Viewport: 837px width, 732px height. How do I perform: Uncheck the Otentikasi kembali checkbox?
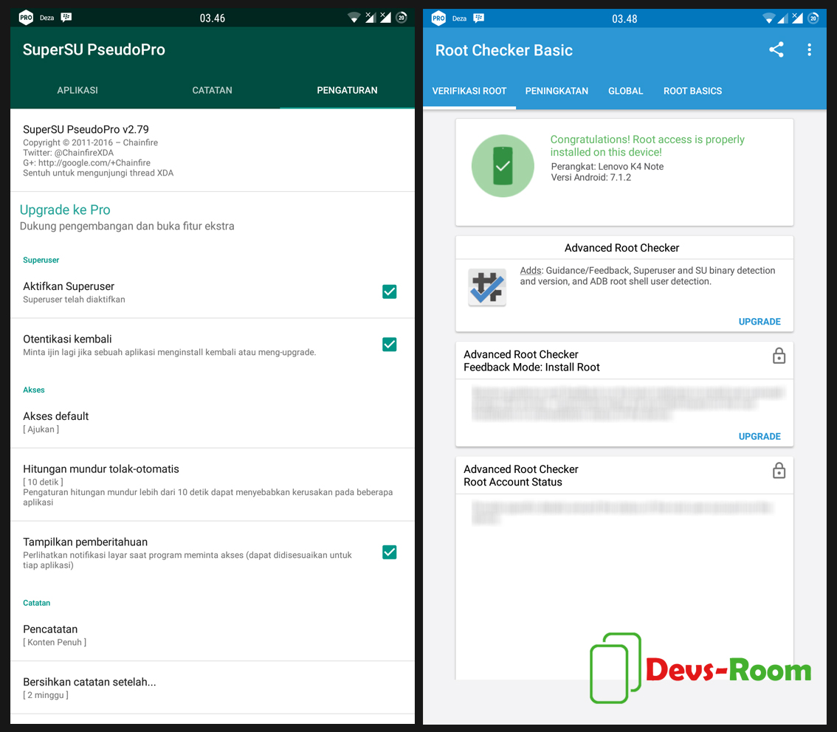[390, 345]
